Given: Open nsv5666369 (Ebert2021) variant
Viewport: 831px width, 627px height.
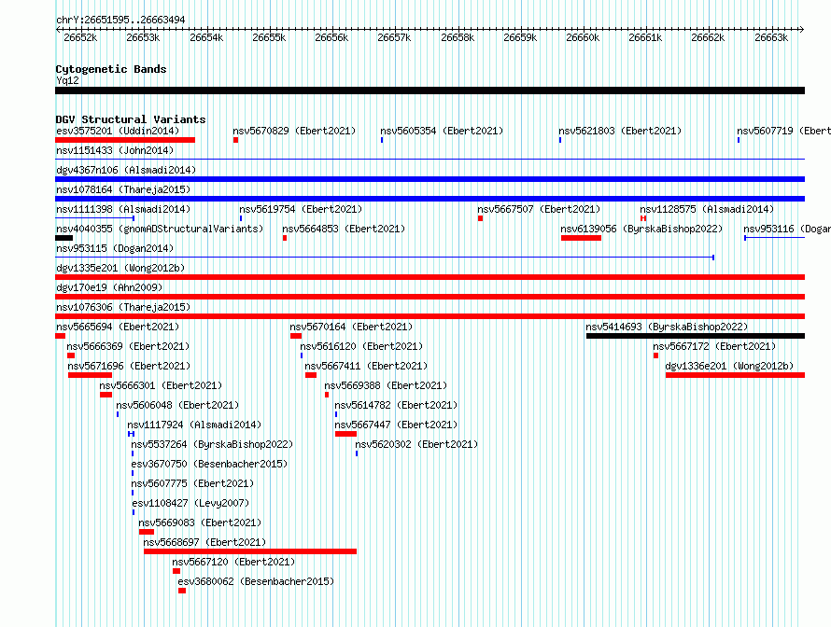Looking at the screenshot, I should 128,346.
